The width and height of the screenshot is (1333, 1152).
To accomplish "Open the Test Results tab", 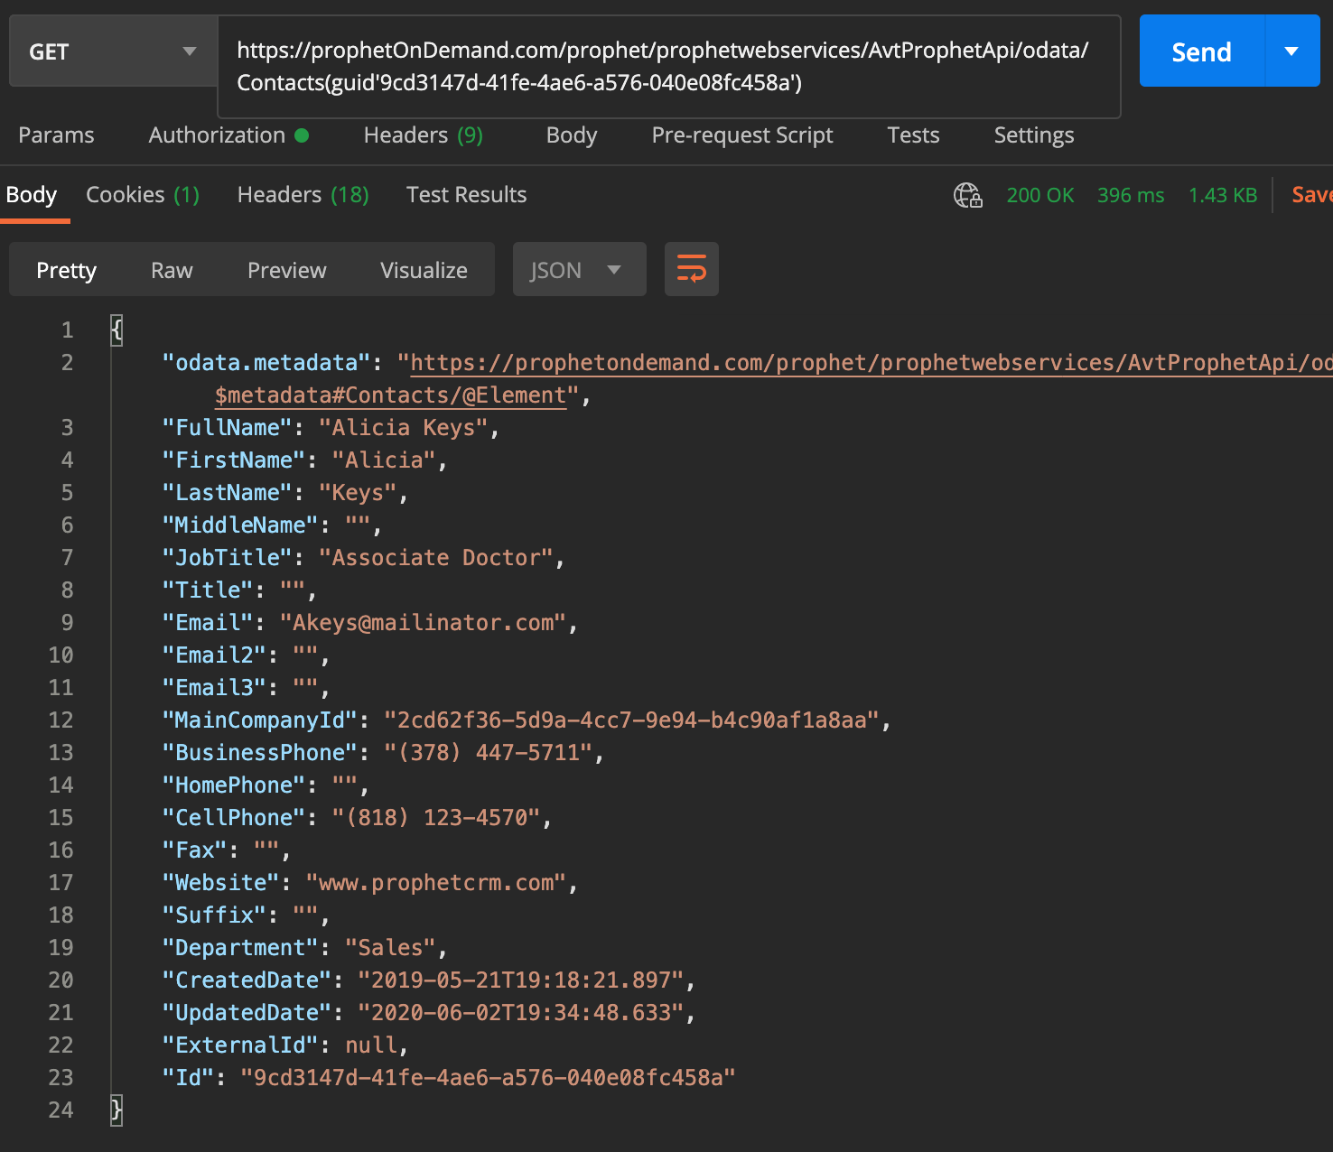I will 466,195.
